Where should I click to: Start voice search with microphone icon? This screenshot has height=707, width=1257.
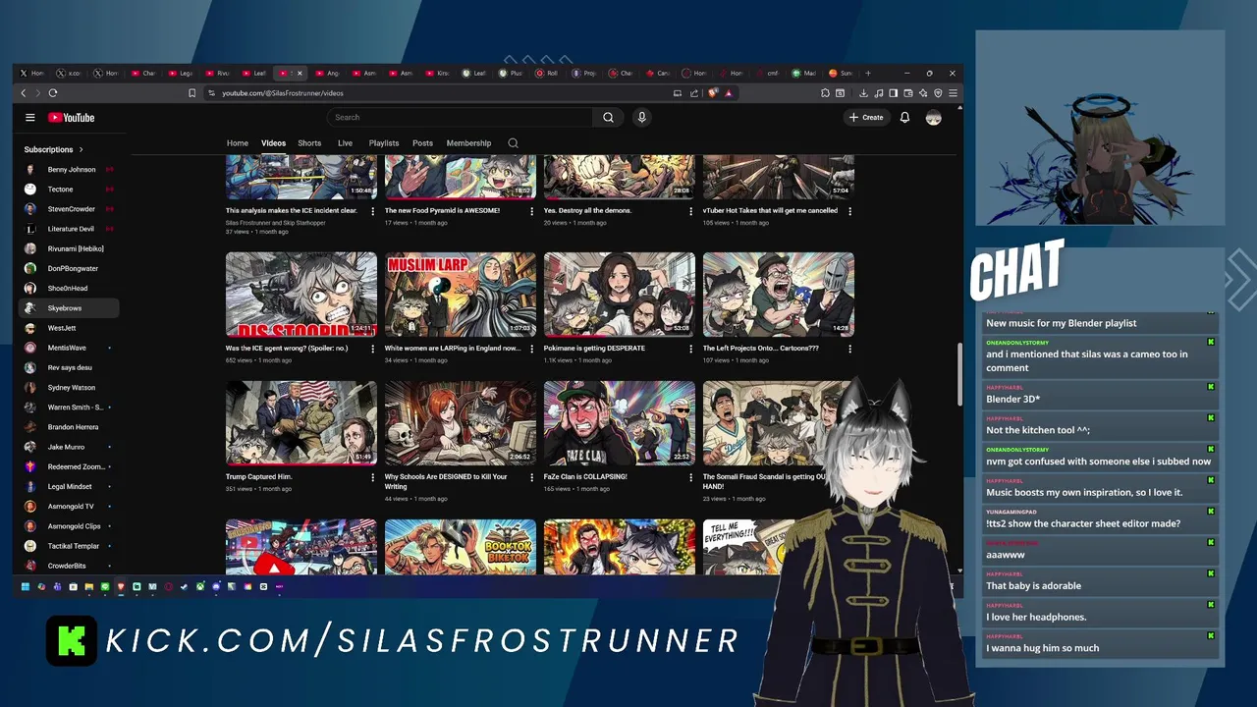click(x=641, y=118)
